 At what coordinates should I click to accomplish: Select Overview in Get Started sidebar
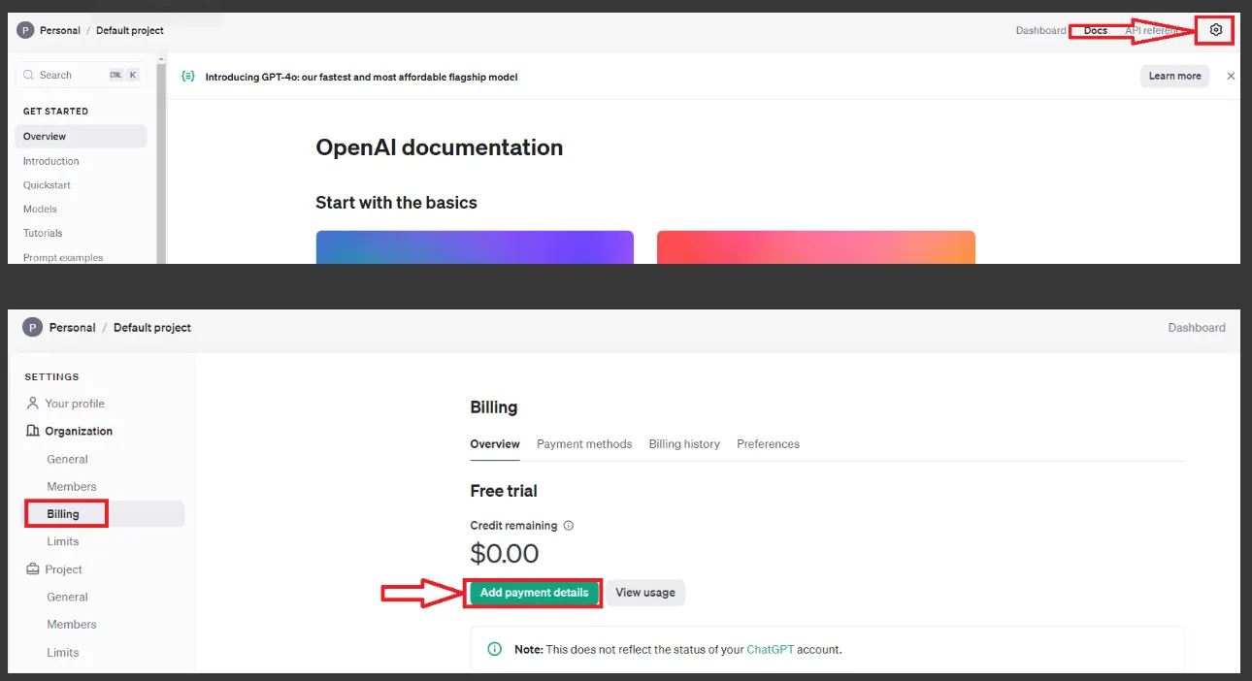82,137
